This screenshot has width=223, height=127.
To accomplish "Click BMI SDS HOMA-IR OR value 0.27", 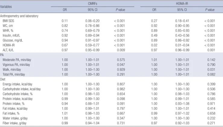I will 154,21.
